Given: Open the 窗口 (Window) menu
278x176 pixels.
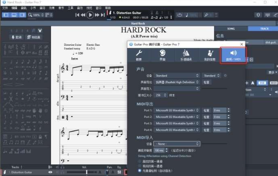Looking at the screenshot, I should 98,8.
